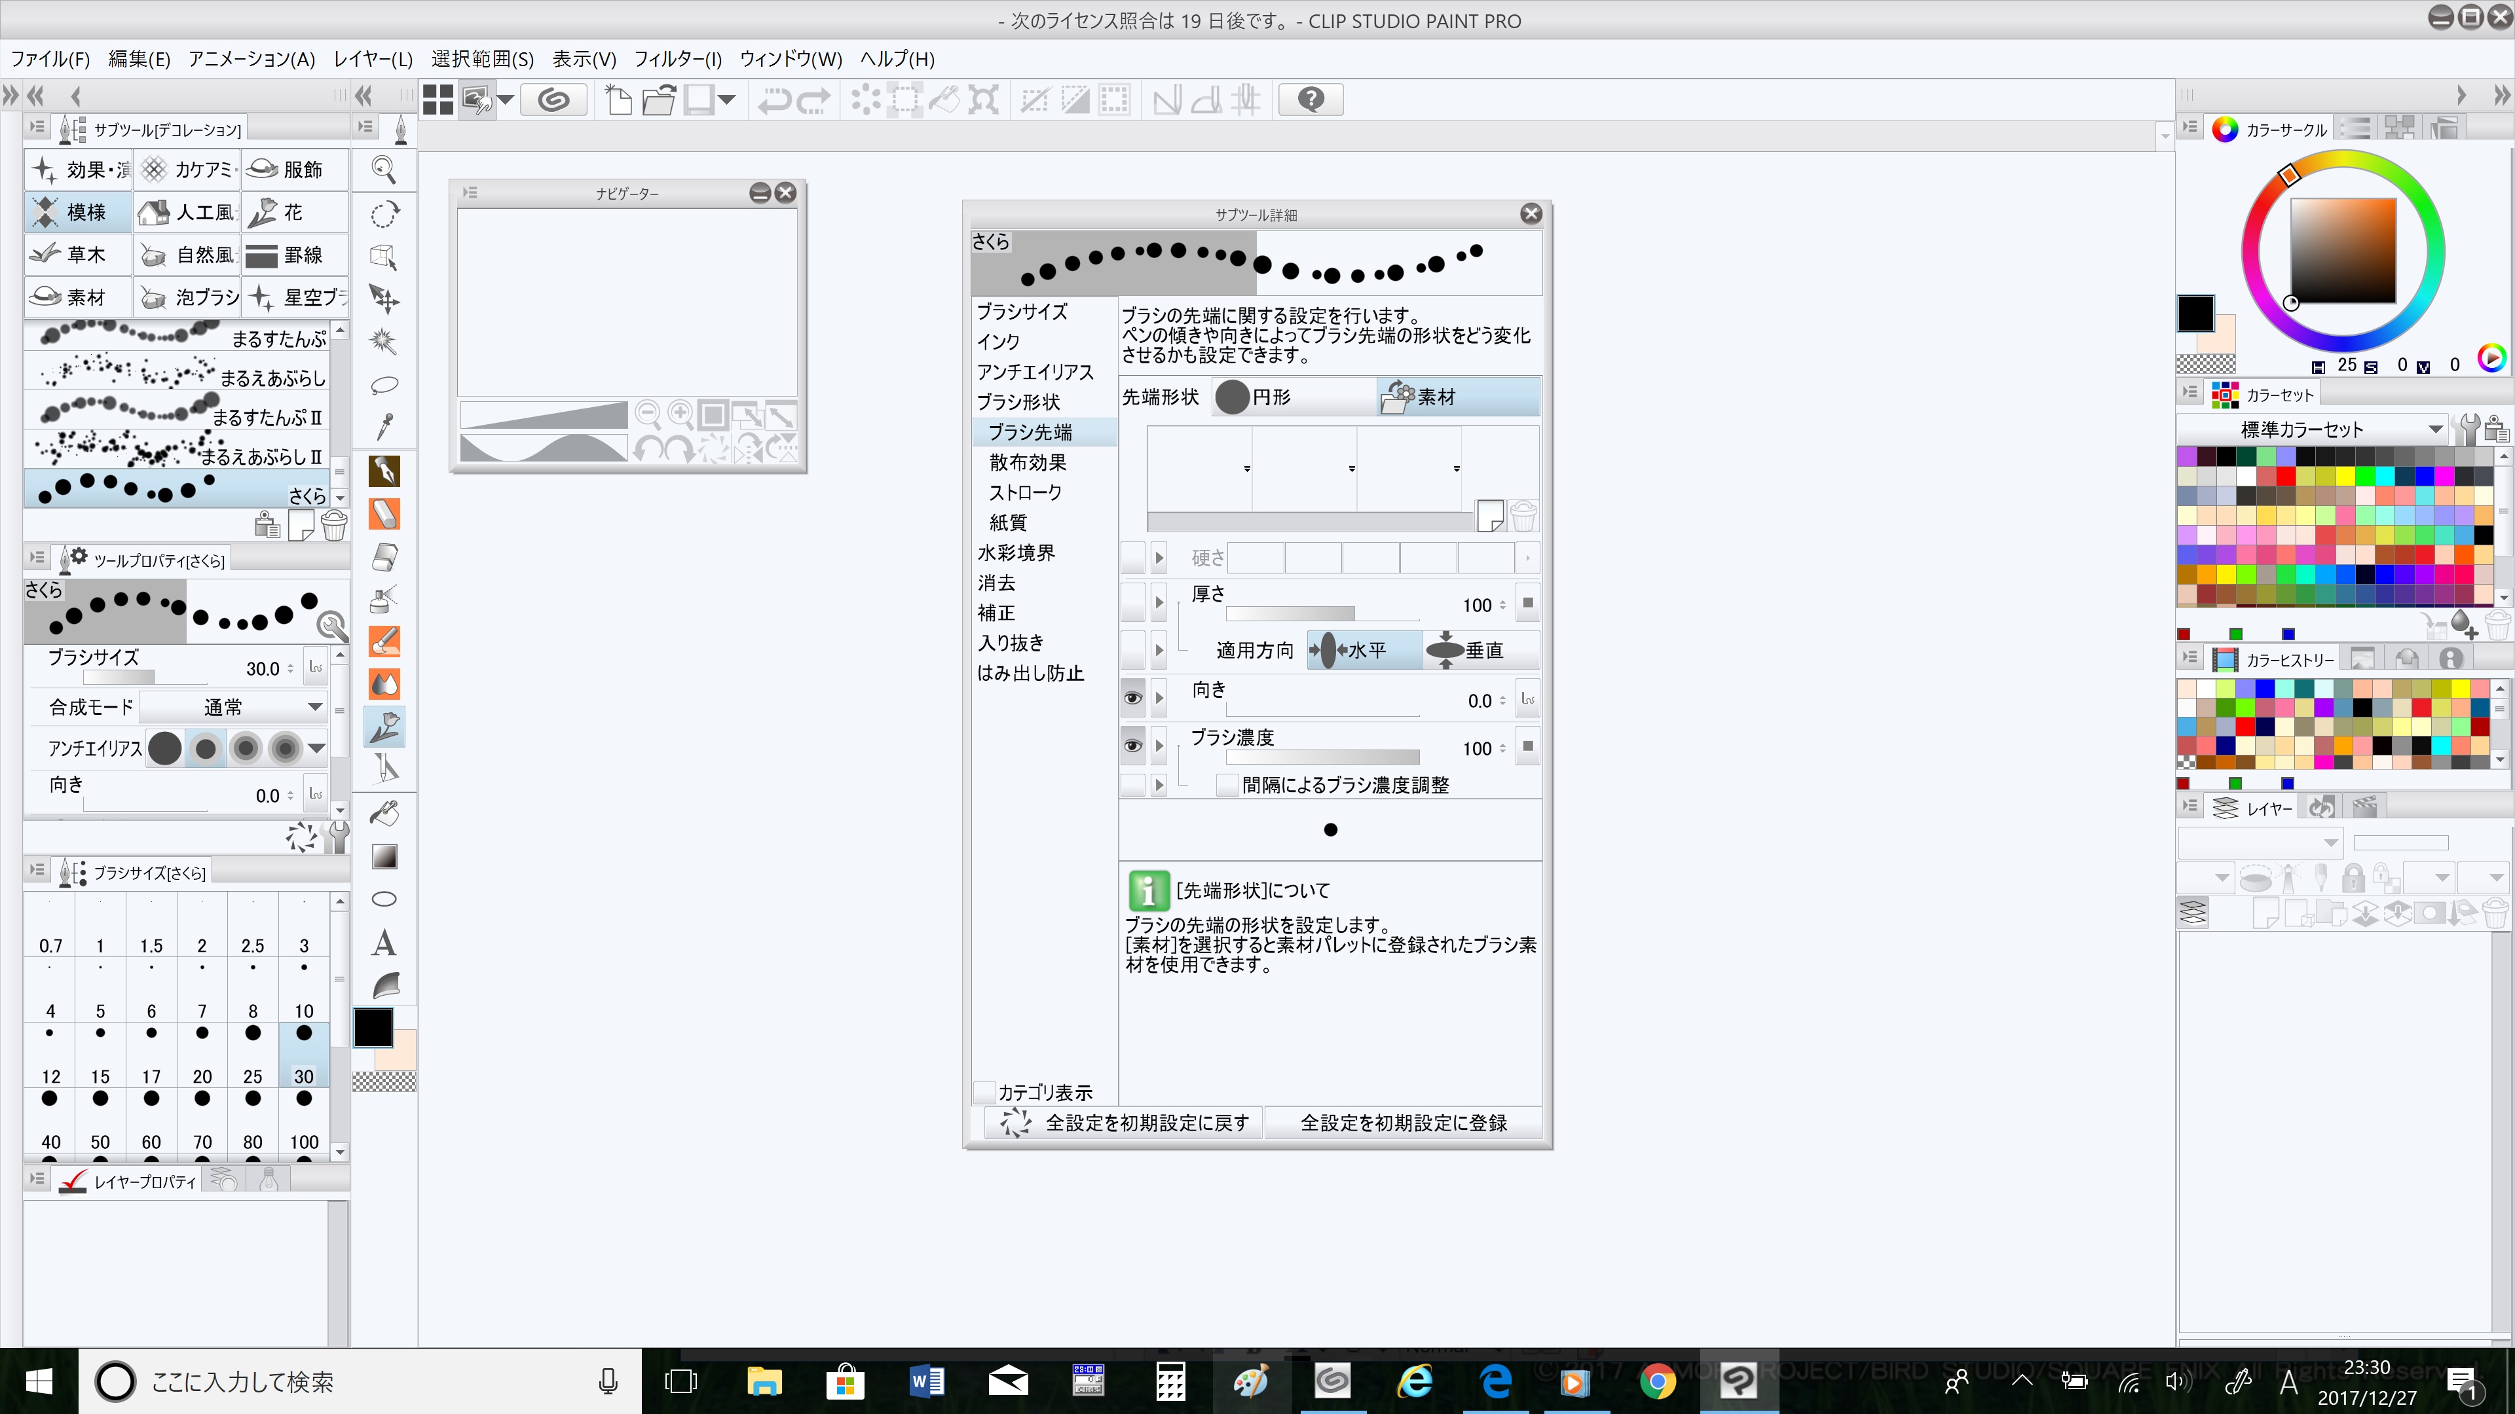Viewport: 2515px width, 1414px height.
Task: Click the Undo arrow in toolbar
Action: pos(775,100)
